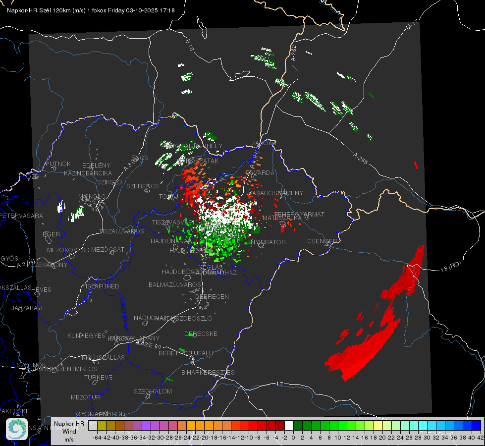Click the A-262 road label
The image size is (485, 446).
(x=294, y=53)
